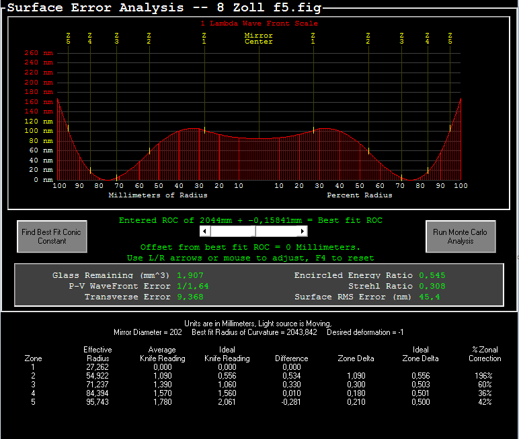The image size is (519, 439).
Task: Click the 'Effective Radius' column header
Action: (x=97, y=354)
